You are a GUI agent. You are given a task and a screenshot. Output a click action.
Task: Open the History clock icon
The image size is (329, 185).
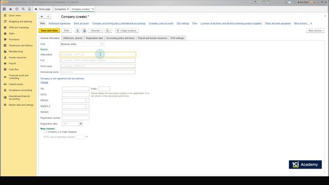pos(17,9)
